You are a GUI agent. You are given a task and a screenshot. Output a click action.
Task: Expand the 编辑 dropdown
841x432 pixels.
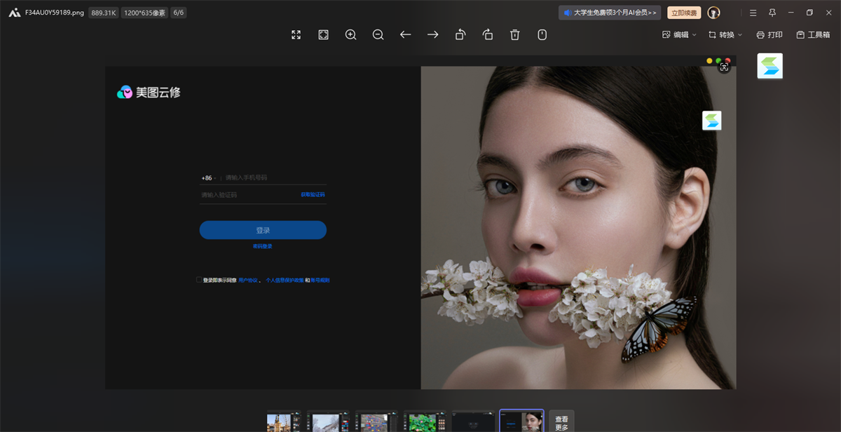[x=679, y=34]
